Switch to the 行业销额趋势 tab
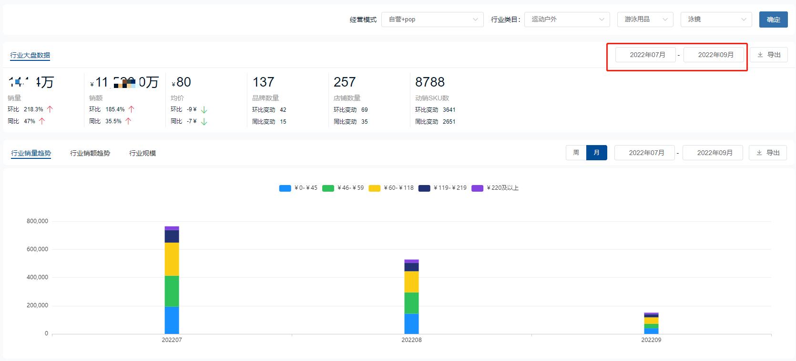 click(90, 153)
